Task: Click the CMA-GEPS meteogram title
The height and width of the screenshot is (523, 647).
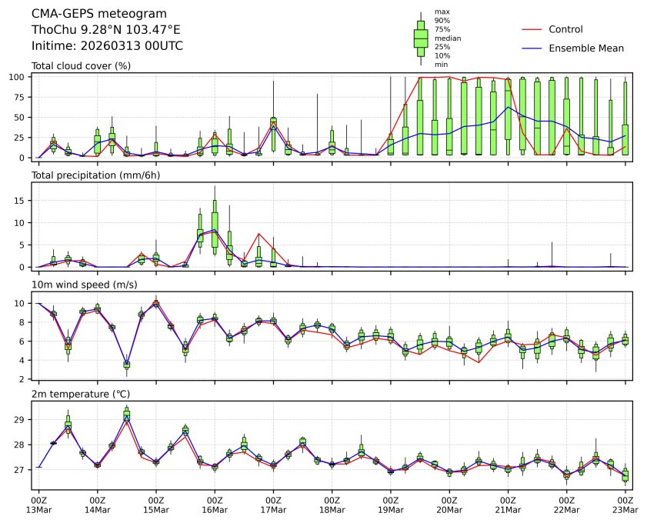Action: coord(94,14)
